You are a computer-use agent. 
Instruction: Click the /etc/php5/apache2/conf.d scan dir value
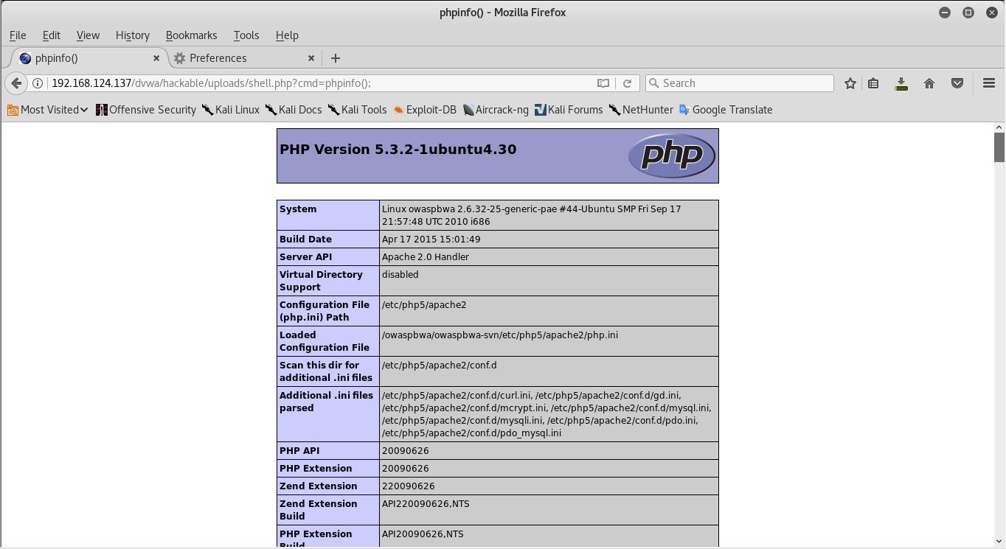(x=440, y=366)
